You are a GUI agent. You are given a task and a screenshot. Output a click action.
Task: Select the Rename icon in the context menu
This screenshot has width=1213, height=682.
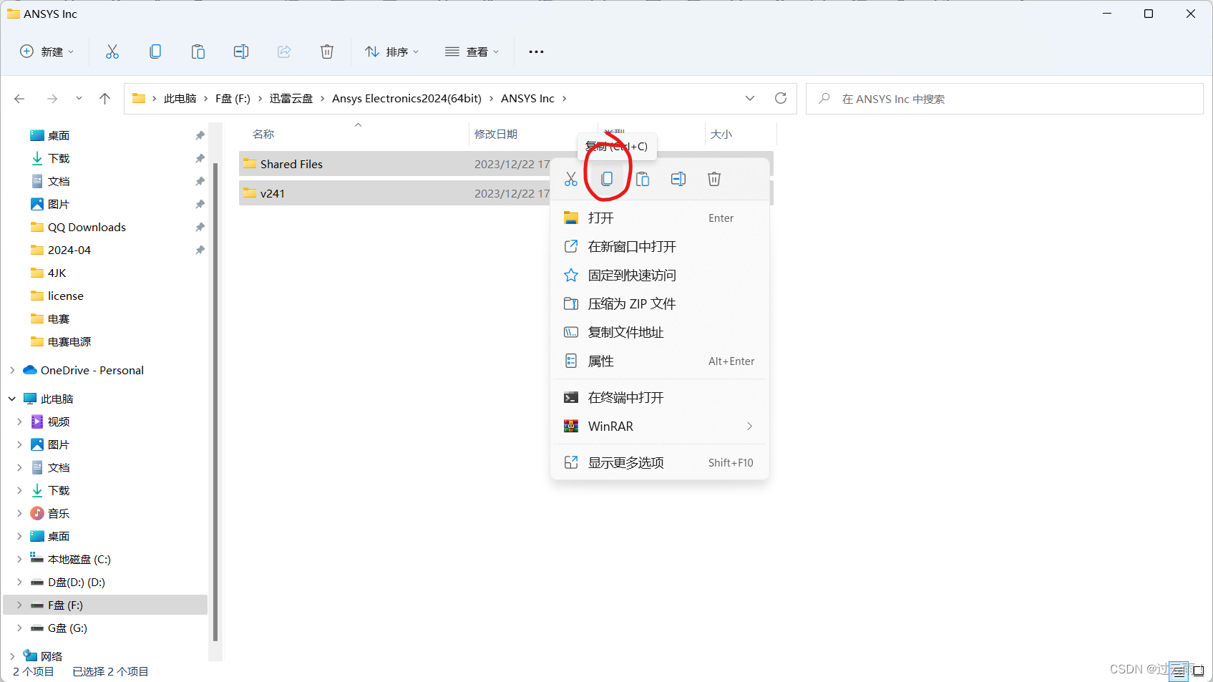678,179
